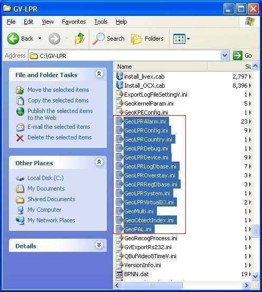262x292 pixels.
Task: Click the install_livex.cab file icon
Action: (119, 77)
